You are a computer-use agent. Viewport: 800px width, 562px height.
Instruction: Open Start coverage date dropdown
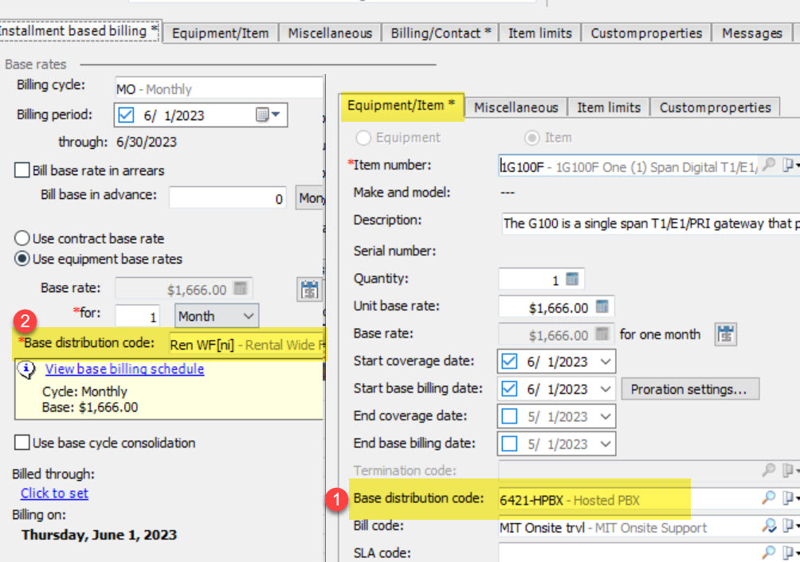(x=606, y=362)
